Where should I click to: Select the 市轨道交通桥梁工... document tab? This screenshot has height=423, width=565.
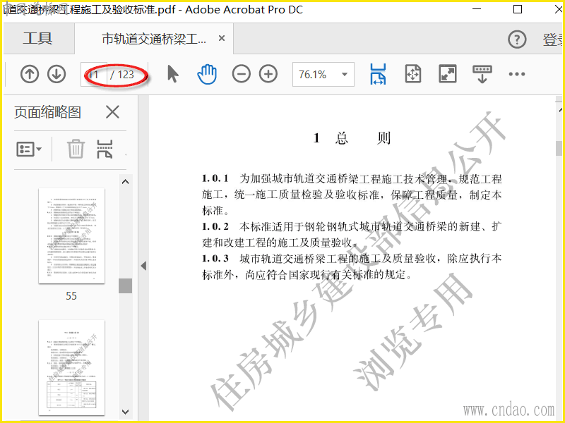point(154,39)
